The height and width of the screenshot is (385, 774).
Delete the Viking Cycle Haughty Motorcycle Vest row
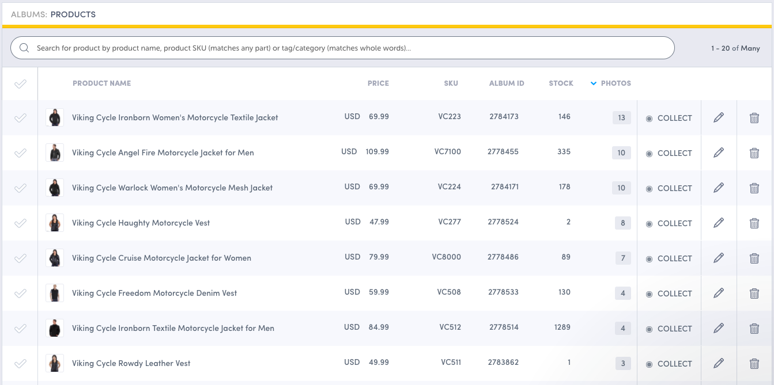point(754,223)
